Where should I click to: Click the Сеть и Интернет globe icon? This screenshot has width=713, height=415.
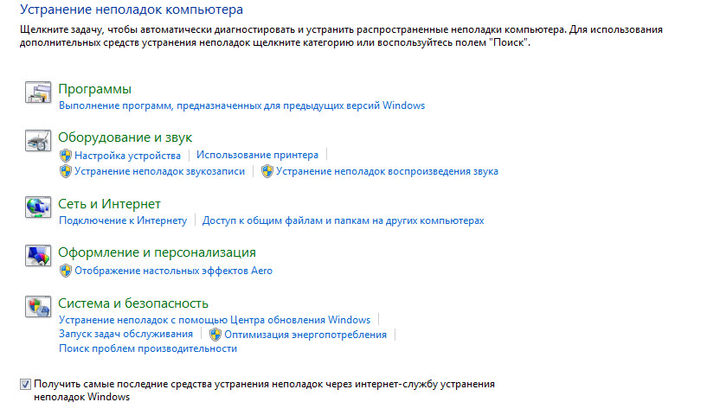(x=38, y=207)
